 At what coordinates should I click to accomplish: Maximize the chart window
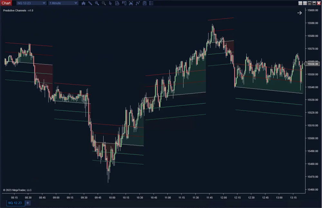(314, 3)
